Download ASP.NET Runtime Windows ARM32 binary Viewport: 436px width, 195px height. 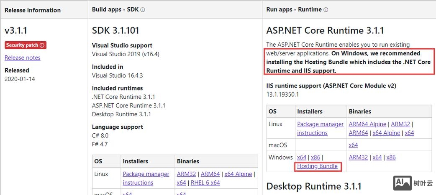tap(359, 157)
